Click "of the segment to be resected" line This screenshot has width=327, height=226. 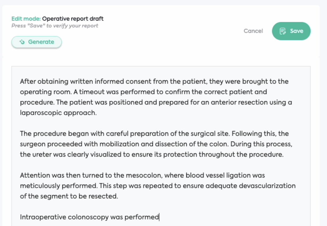[68, 196]
